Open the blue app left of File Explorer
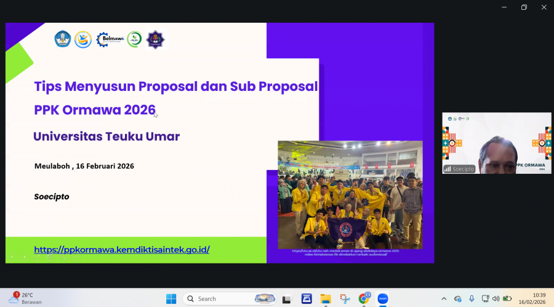The height and width of the screenshot is (307, 554). pyautogui.click(x=307, y=299)
